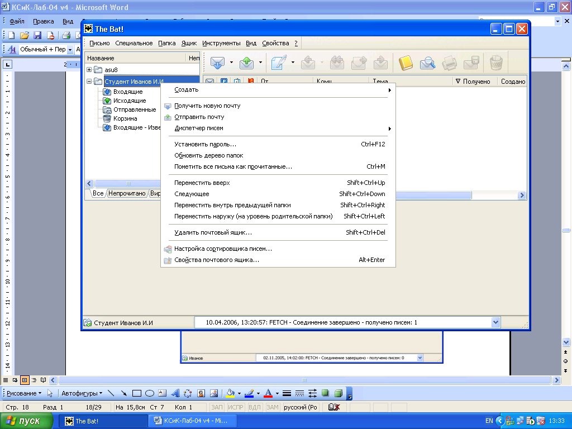Click the Insert Picture icon in Drawing toolbar
This screenshot has width=572, height=429.
pos(214,393)
